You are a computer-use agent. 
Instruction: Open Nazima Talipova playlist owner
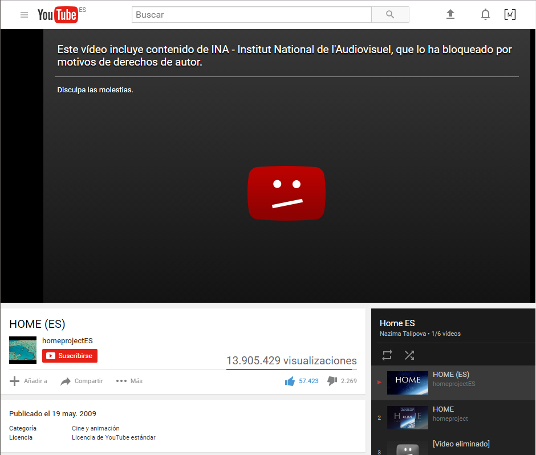[403, 334]
